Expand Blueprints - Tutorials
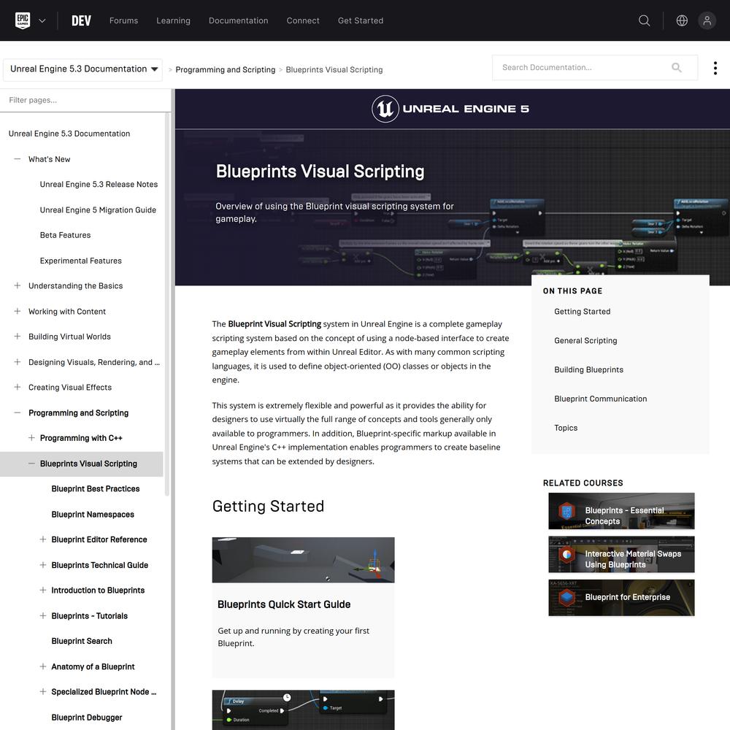Image resolution: width=730 pixels, height=730 pixels. (43, 615)
